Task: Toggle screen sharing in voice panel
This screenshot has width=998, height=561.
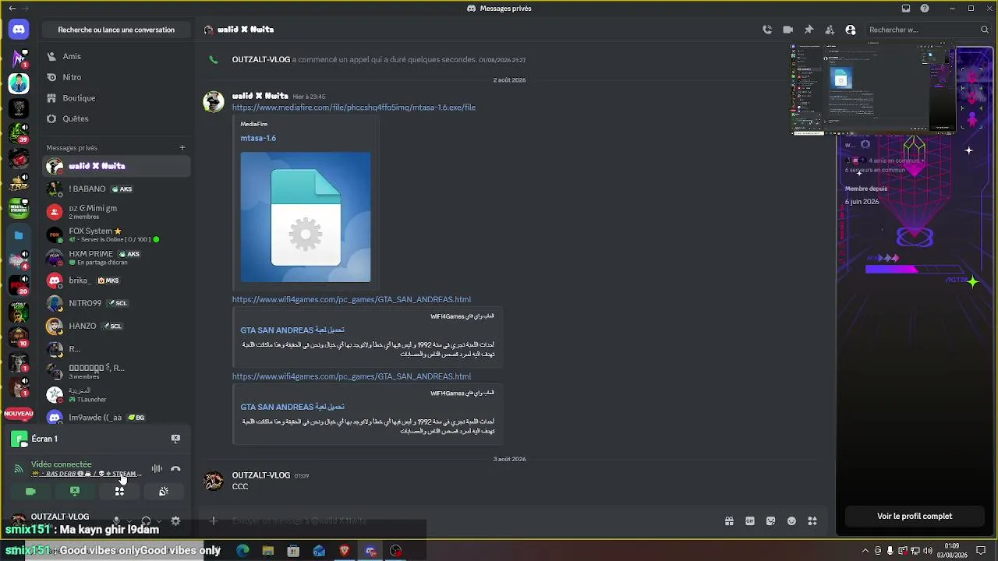Action: (75, 492)
